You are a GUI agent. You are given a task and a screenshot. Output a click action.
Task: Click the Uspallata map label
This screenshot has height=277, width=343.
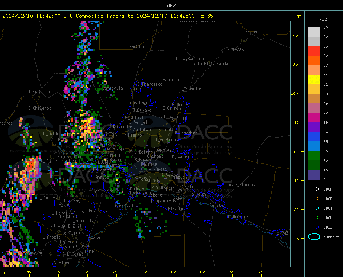pyautogui.click(x=39, y=92)
